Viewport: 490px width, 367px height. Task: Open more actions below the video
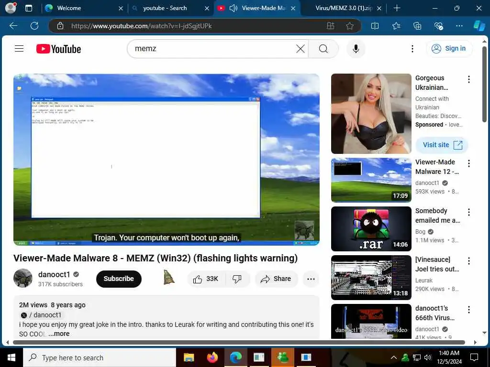pos(311,279)
